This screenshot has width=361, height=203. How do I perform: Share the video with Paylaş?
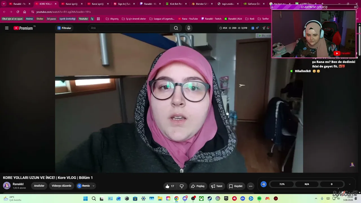[x=198, y=186]
